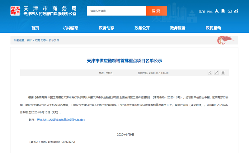Viewport: 249px width, 153px height.
Task: Switch to 英文 English version
Action: (x=210, y=12)
